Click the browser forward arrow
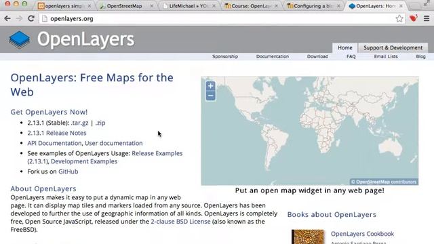The width and height of the screenshot is (434, 244). click(19, 18)
